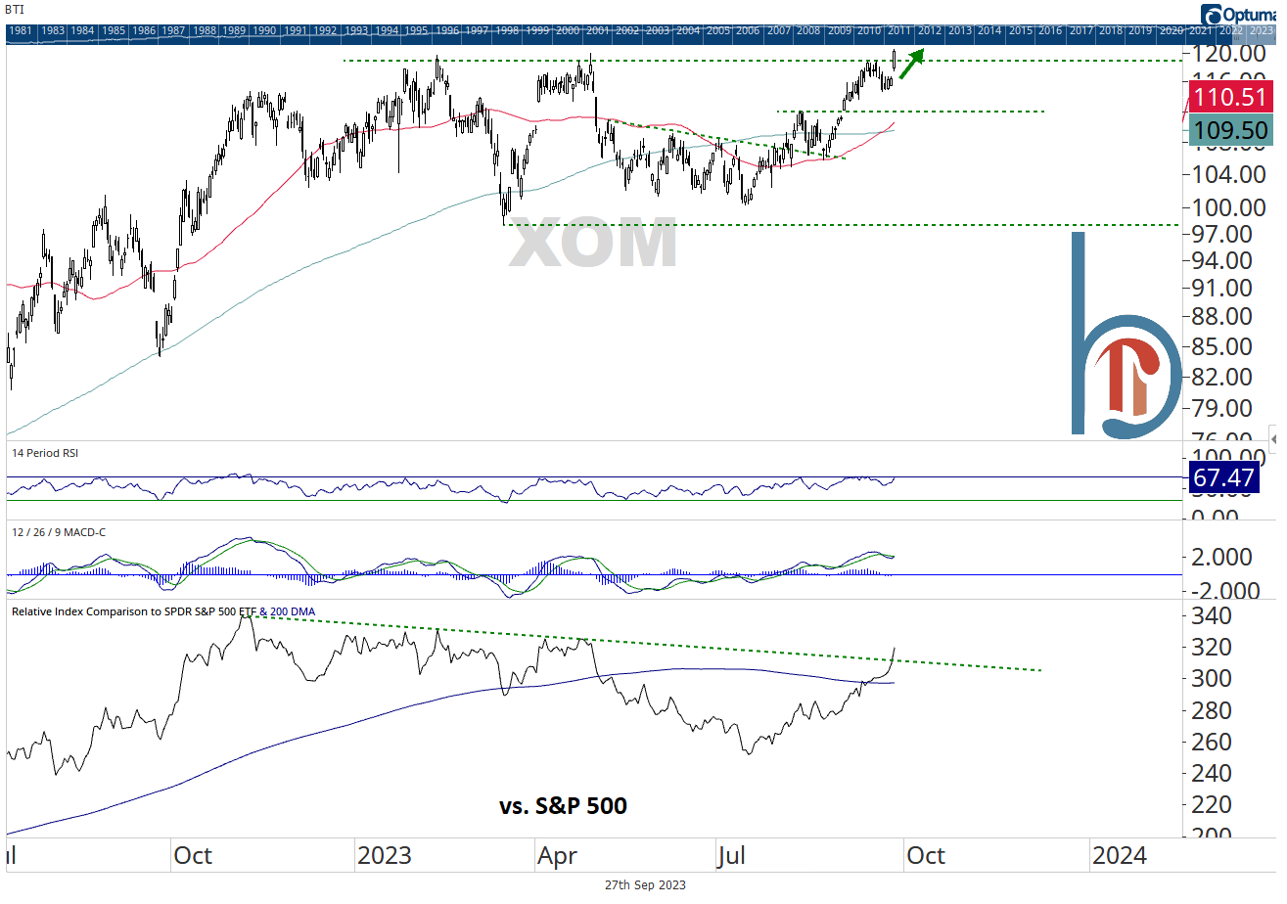Jump to year 2005 in overview strip
Screen dimensions: 1287x904
tap(718, 31)
